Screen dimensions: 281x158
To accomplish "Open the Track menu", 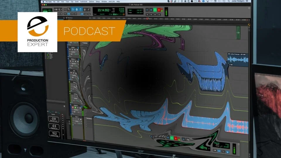I will [x=67, y=2].
